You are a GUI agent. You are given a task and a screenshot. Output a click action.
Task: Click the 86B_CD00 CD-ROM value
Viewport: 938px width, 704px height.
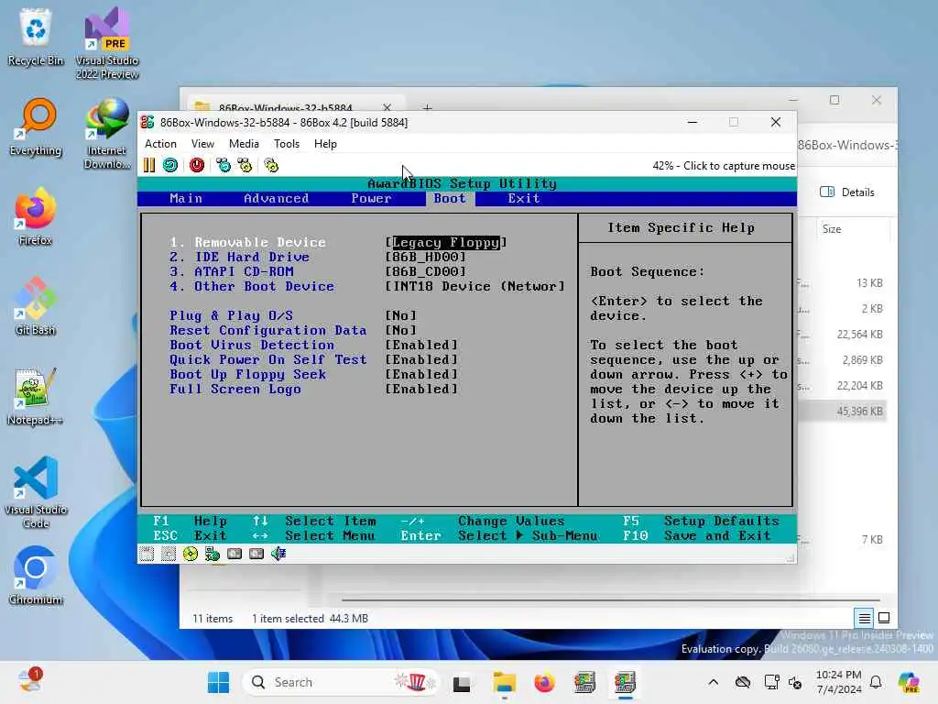[425, 271]
